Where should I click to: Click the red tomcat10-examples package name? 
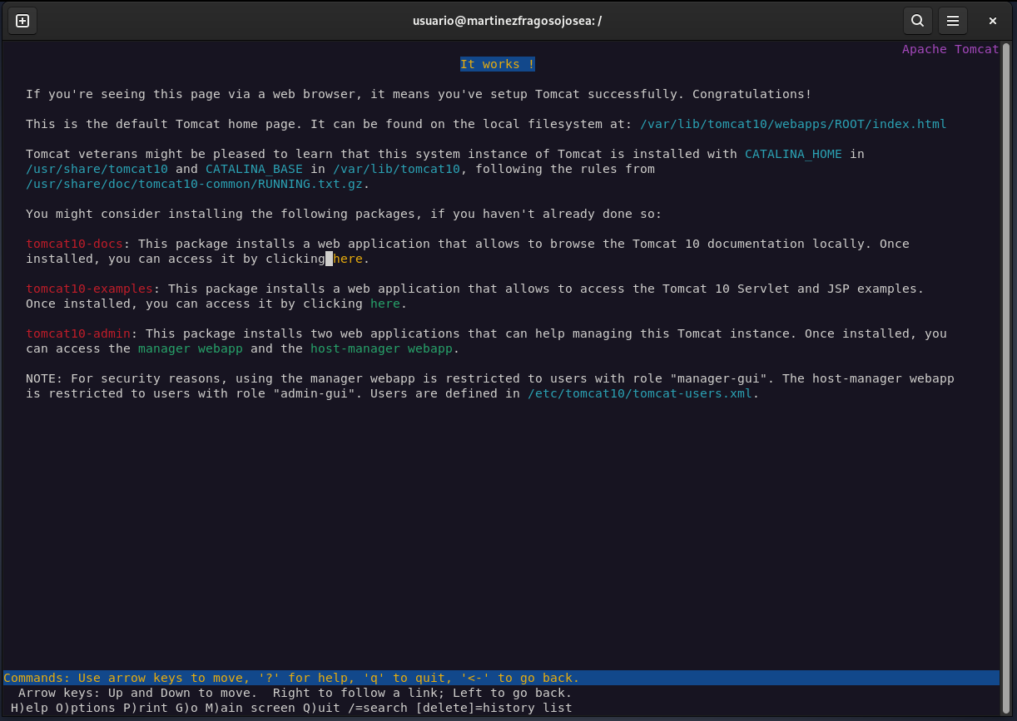pos(89,289)
